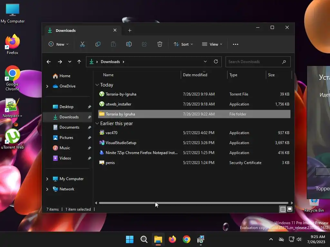Click the Cut scissors icon in toolbar

pos(82,44)
